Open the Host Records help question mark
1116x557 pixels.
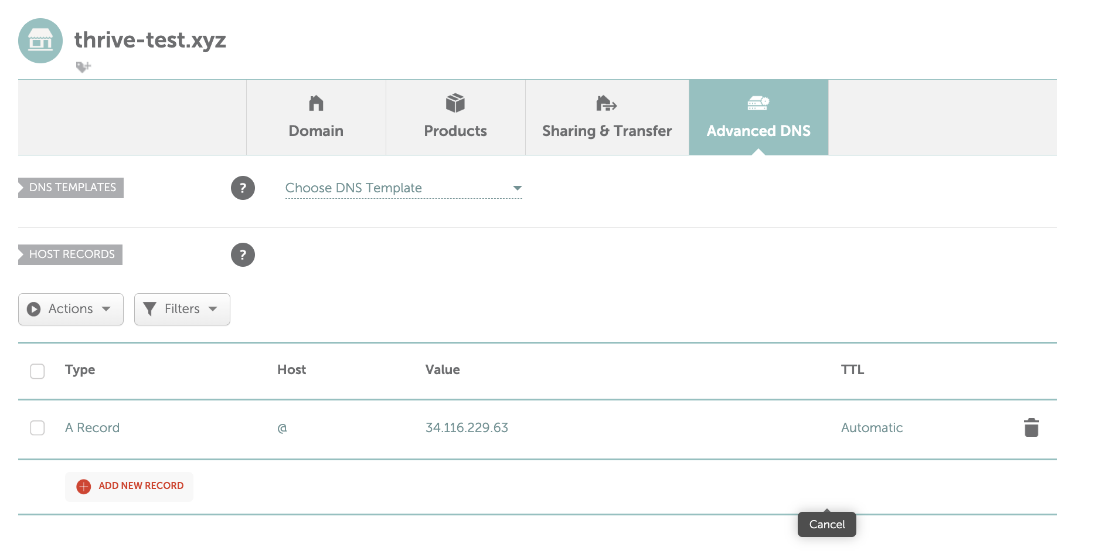click(243, 254)
